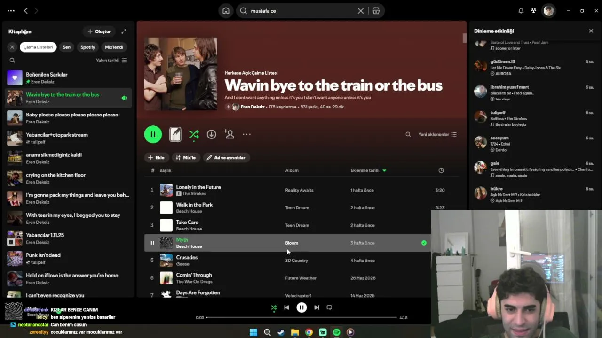Click the 'Ad ve ayrıntılar' edit button
The width and height of the screenshot is (602, 338).
tap(226, 158)
